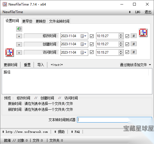Image resolution: width=154 pixels, height=144 pixels.
Task: Decrease the 创建时间 time with down spinner
Action: (121, 45)
